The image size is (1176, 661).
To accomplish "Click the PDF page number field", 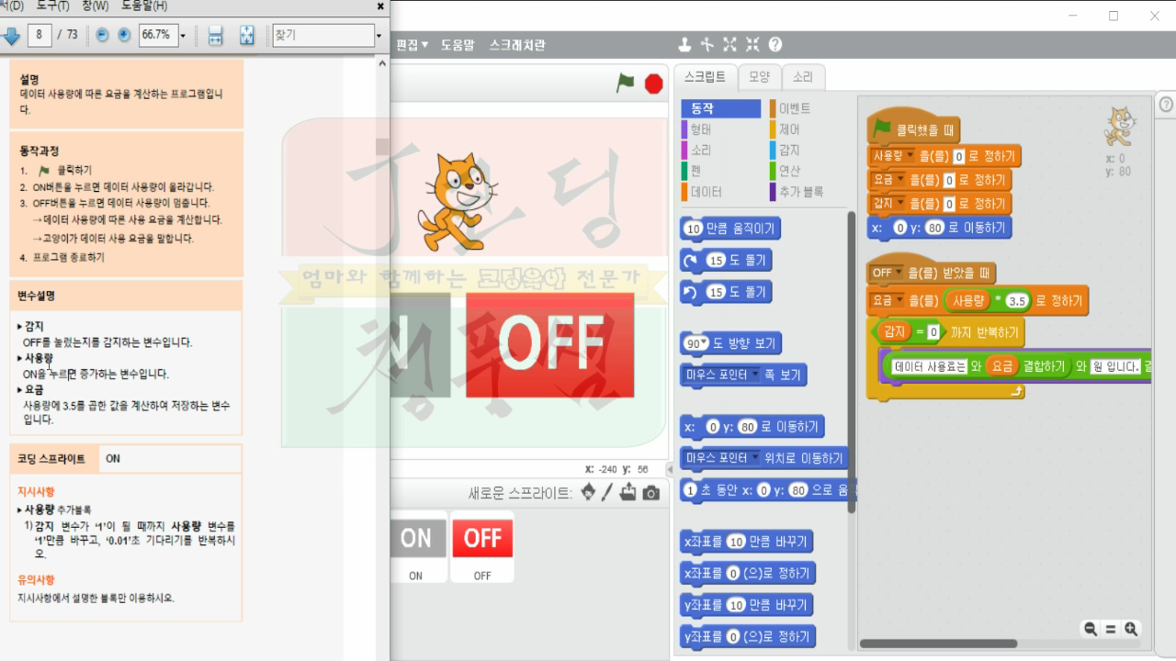I will pos(39,35).
